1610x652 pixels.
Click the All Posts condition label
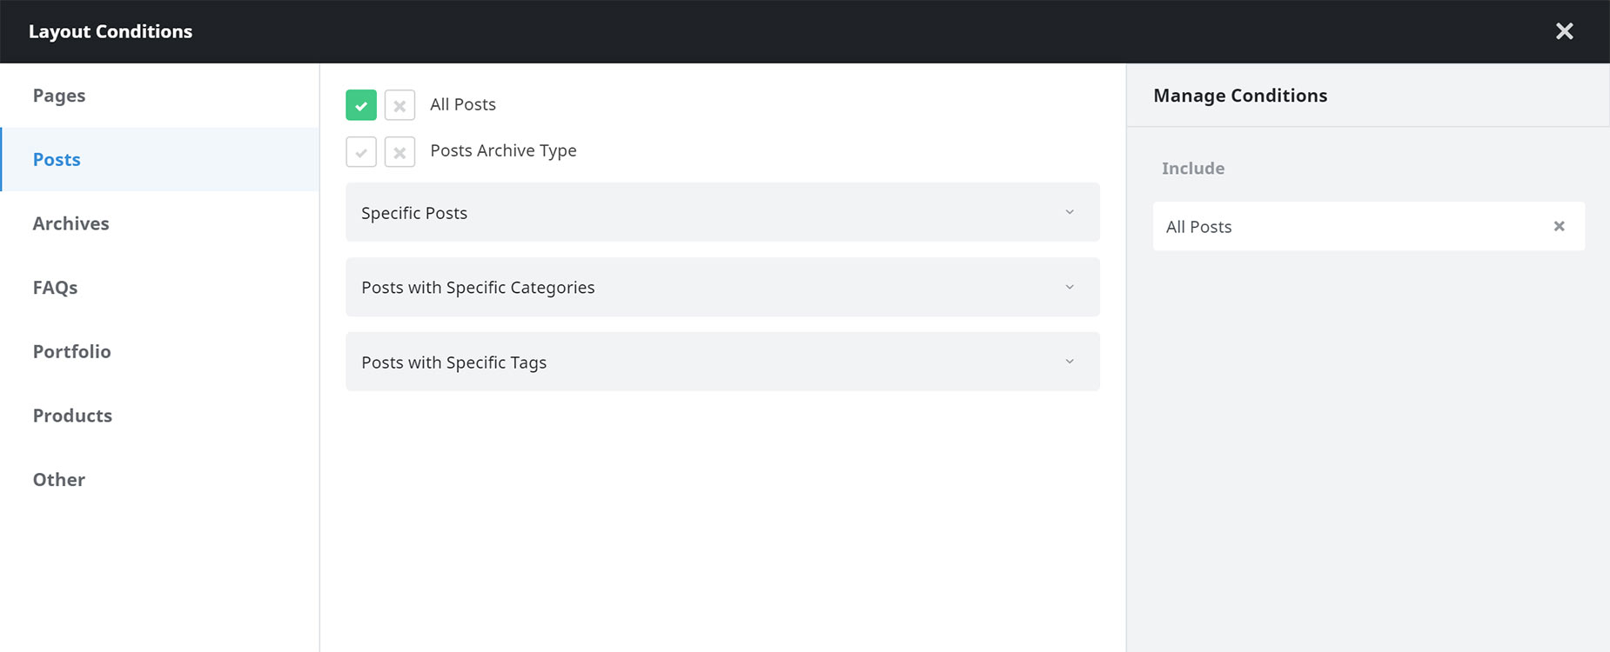(x=463, y=104)
